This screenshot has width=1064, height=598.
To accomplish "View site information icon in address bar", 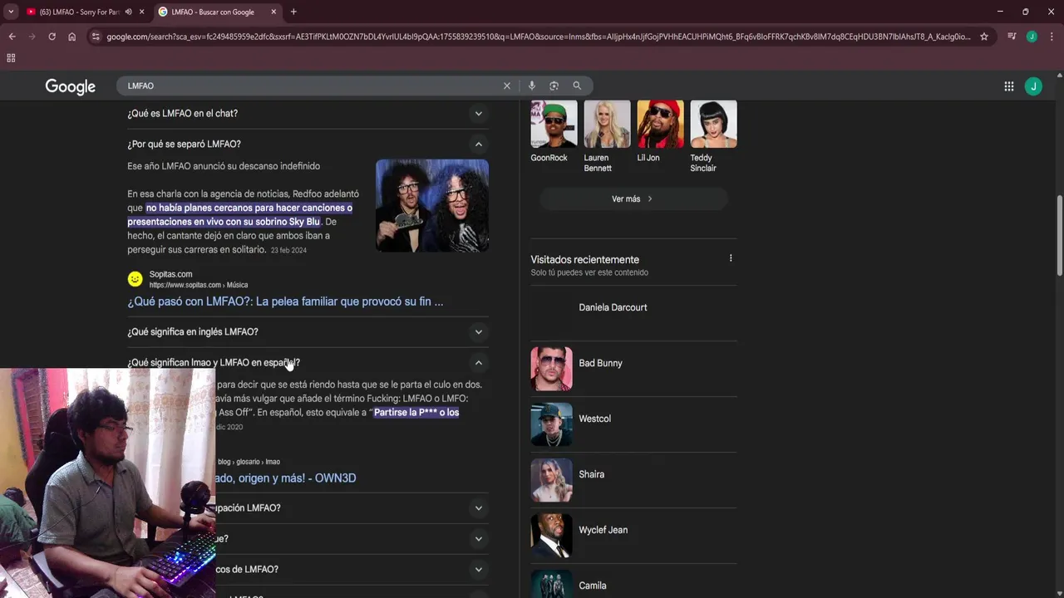I will pyautogui.click(x=96, y=37).
